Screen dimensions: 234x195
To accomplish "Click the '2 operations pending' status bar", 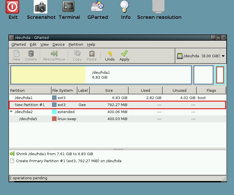I will [118, 178].
